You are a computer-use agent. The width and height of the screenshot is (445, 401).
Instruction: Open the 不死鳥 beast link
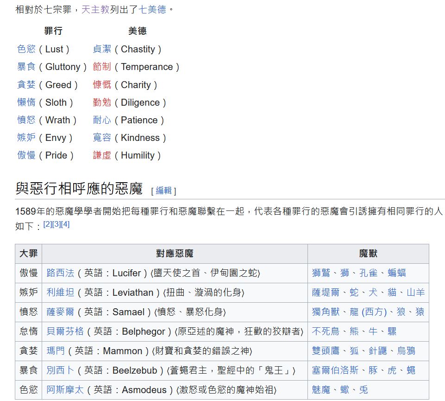326,331
